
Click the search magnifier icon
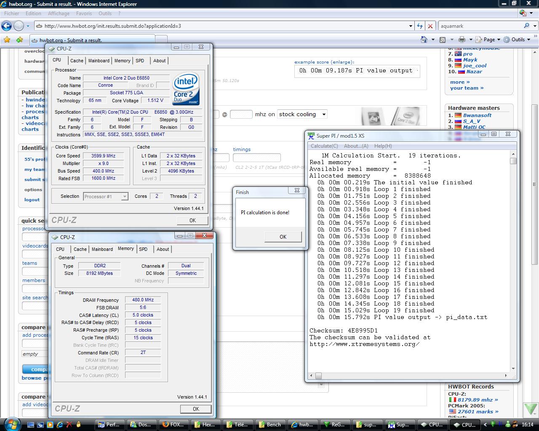click(x=527, y=26)
